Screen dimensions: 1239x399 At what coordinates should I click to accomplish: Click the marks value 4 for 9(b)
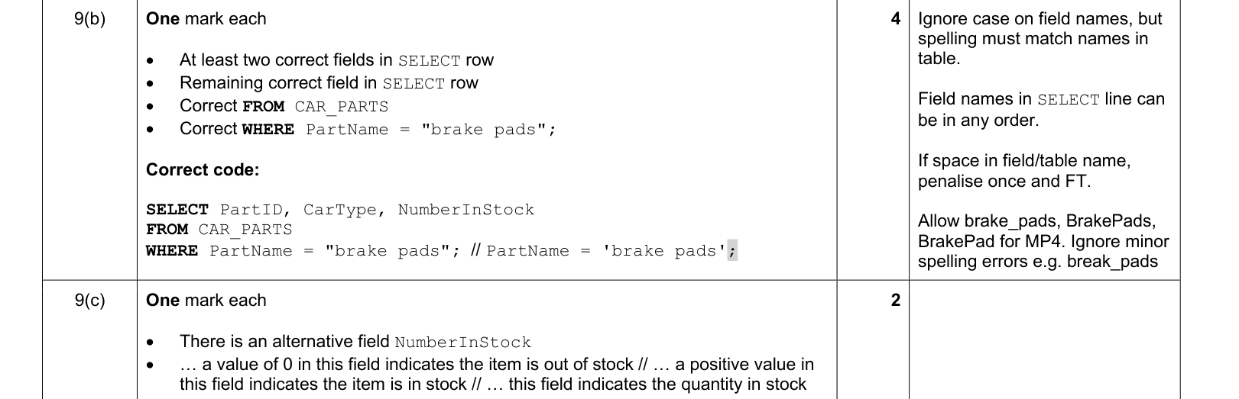pos(895,19)
